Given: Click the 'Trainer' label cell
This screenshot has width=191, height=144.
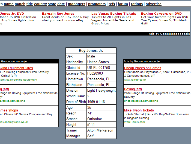Looking at the screenshot, I should tap(76, 130).
